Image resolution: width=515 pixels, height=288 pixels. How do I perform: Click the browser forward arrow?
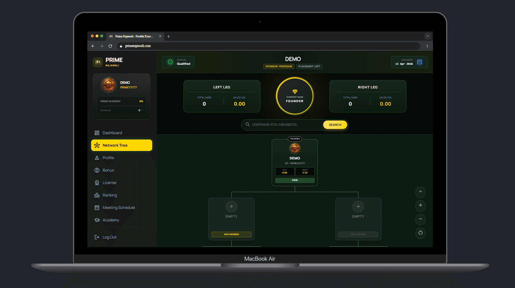(102, 46)
